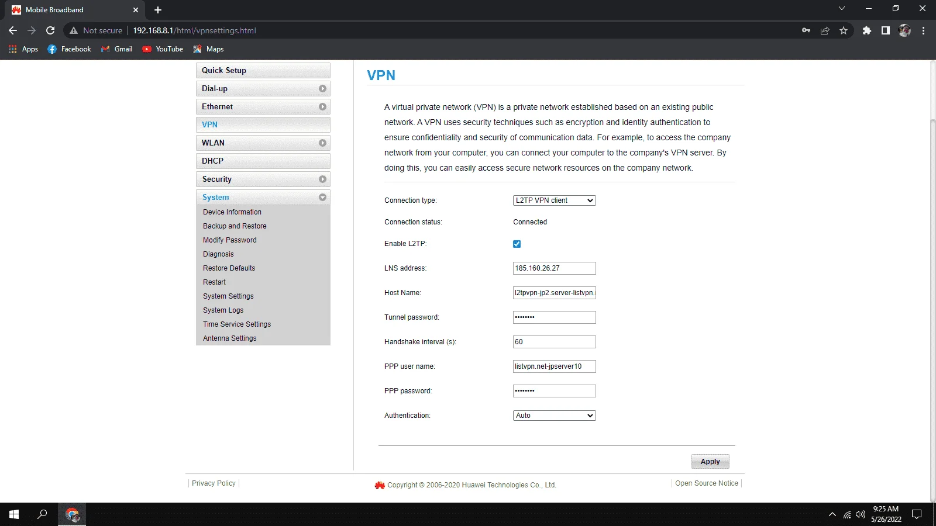This screenshot has height=526, width=936.
Task: Click the PPP password field
Action: [x=554, y=391]
